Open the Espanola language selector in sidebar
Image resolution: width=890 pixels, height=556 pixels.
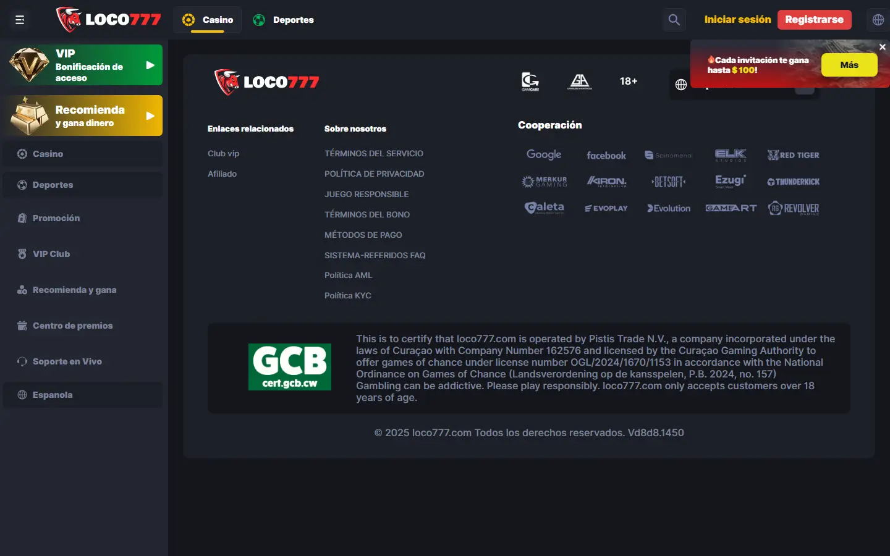click(x=83, y=395)
